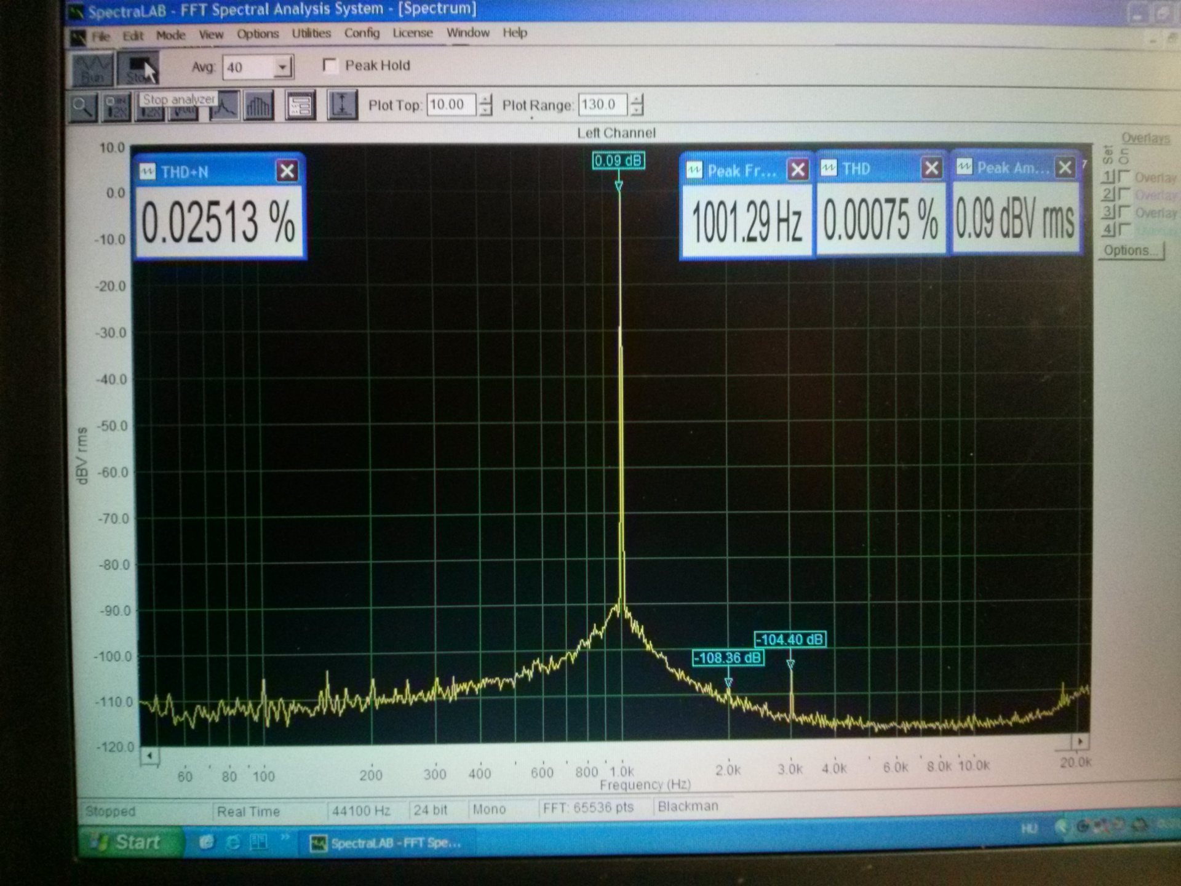Increase Plot Top with up stepper
Image resolution: width=1181 pixels, height=886 pixels.
[x=486, y=99]
